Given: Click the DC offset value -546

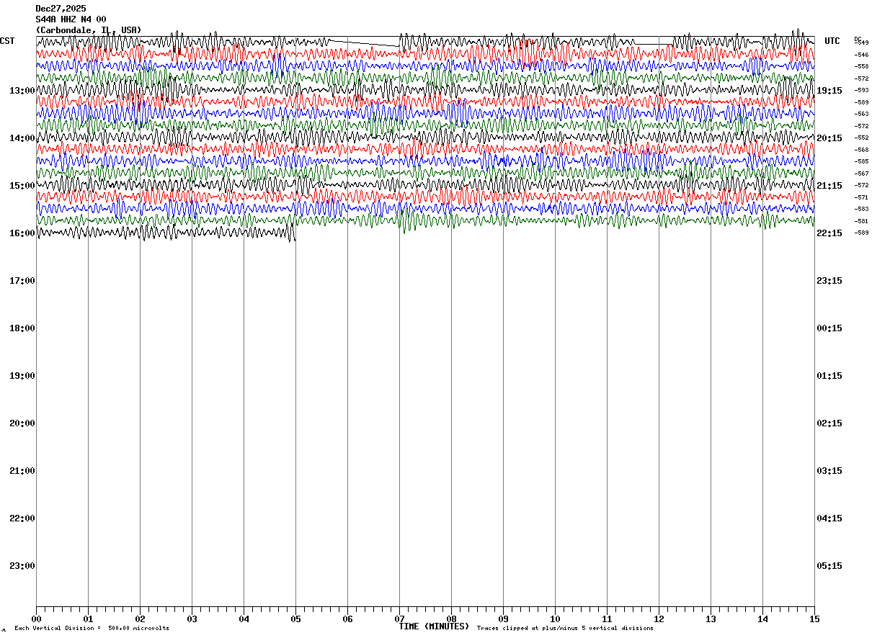Looking at the screenshot, I should coord(861,55).
